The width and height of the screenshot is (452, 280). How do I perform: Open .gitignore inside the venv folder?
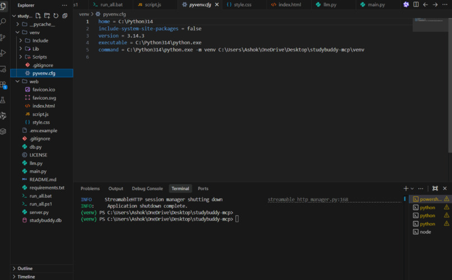pyautogui.click(x=41, y=65)
